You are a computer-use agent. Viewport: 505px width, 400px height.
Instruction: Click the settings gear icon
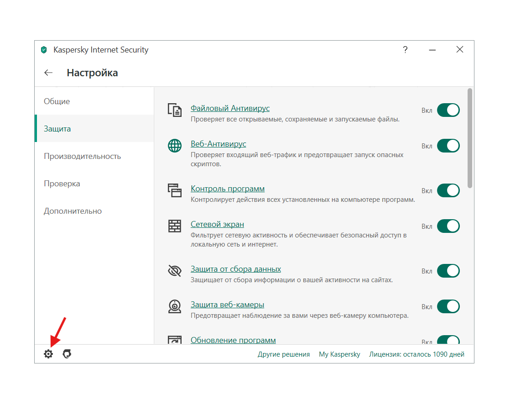click(x=48, y=354)
